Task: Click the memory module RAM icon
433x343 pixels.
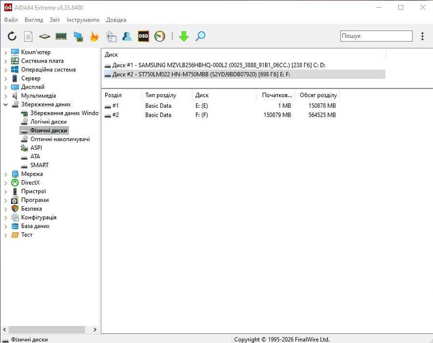Action: tap(61, 36)
